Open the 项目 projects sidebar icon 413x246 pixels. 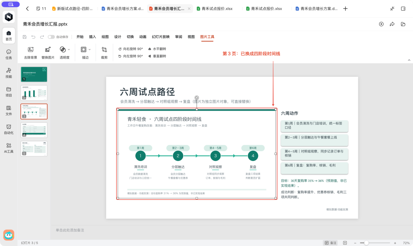[9, 92]
